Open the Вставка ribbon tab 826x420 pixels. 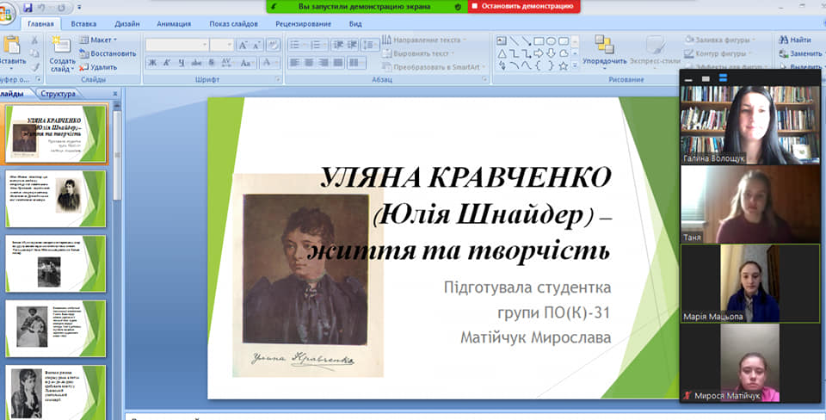coord(83,24)
